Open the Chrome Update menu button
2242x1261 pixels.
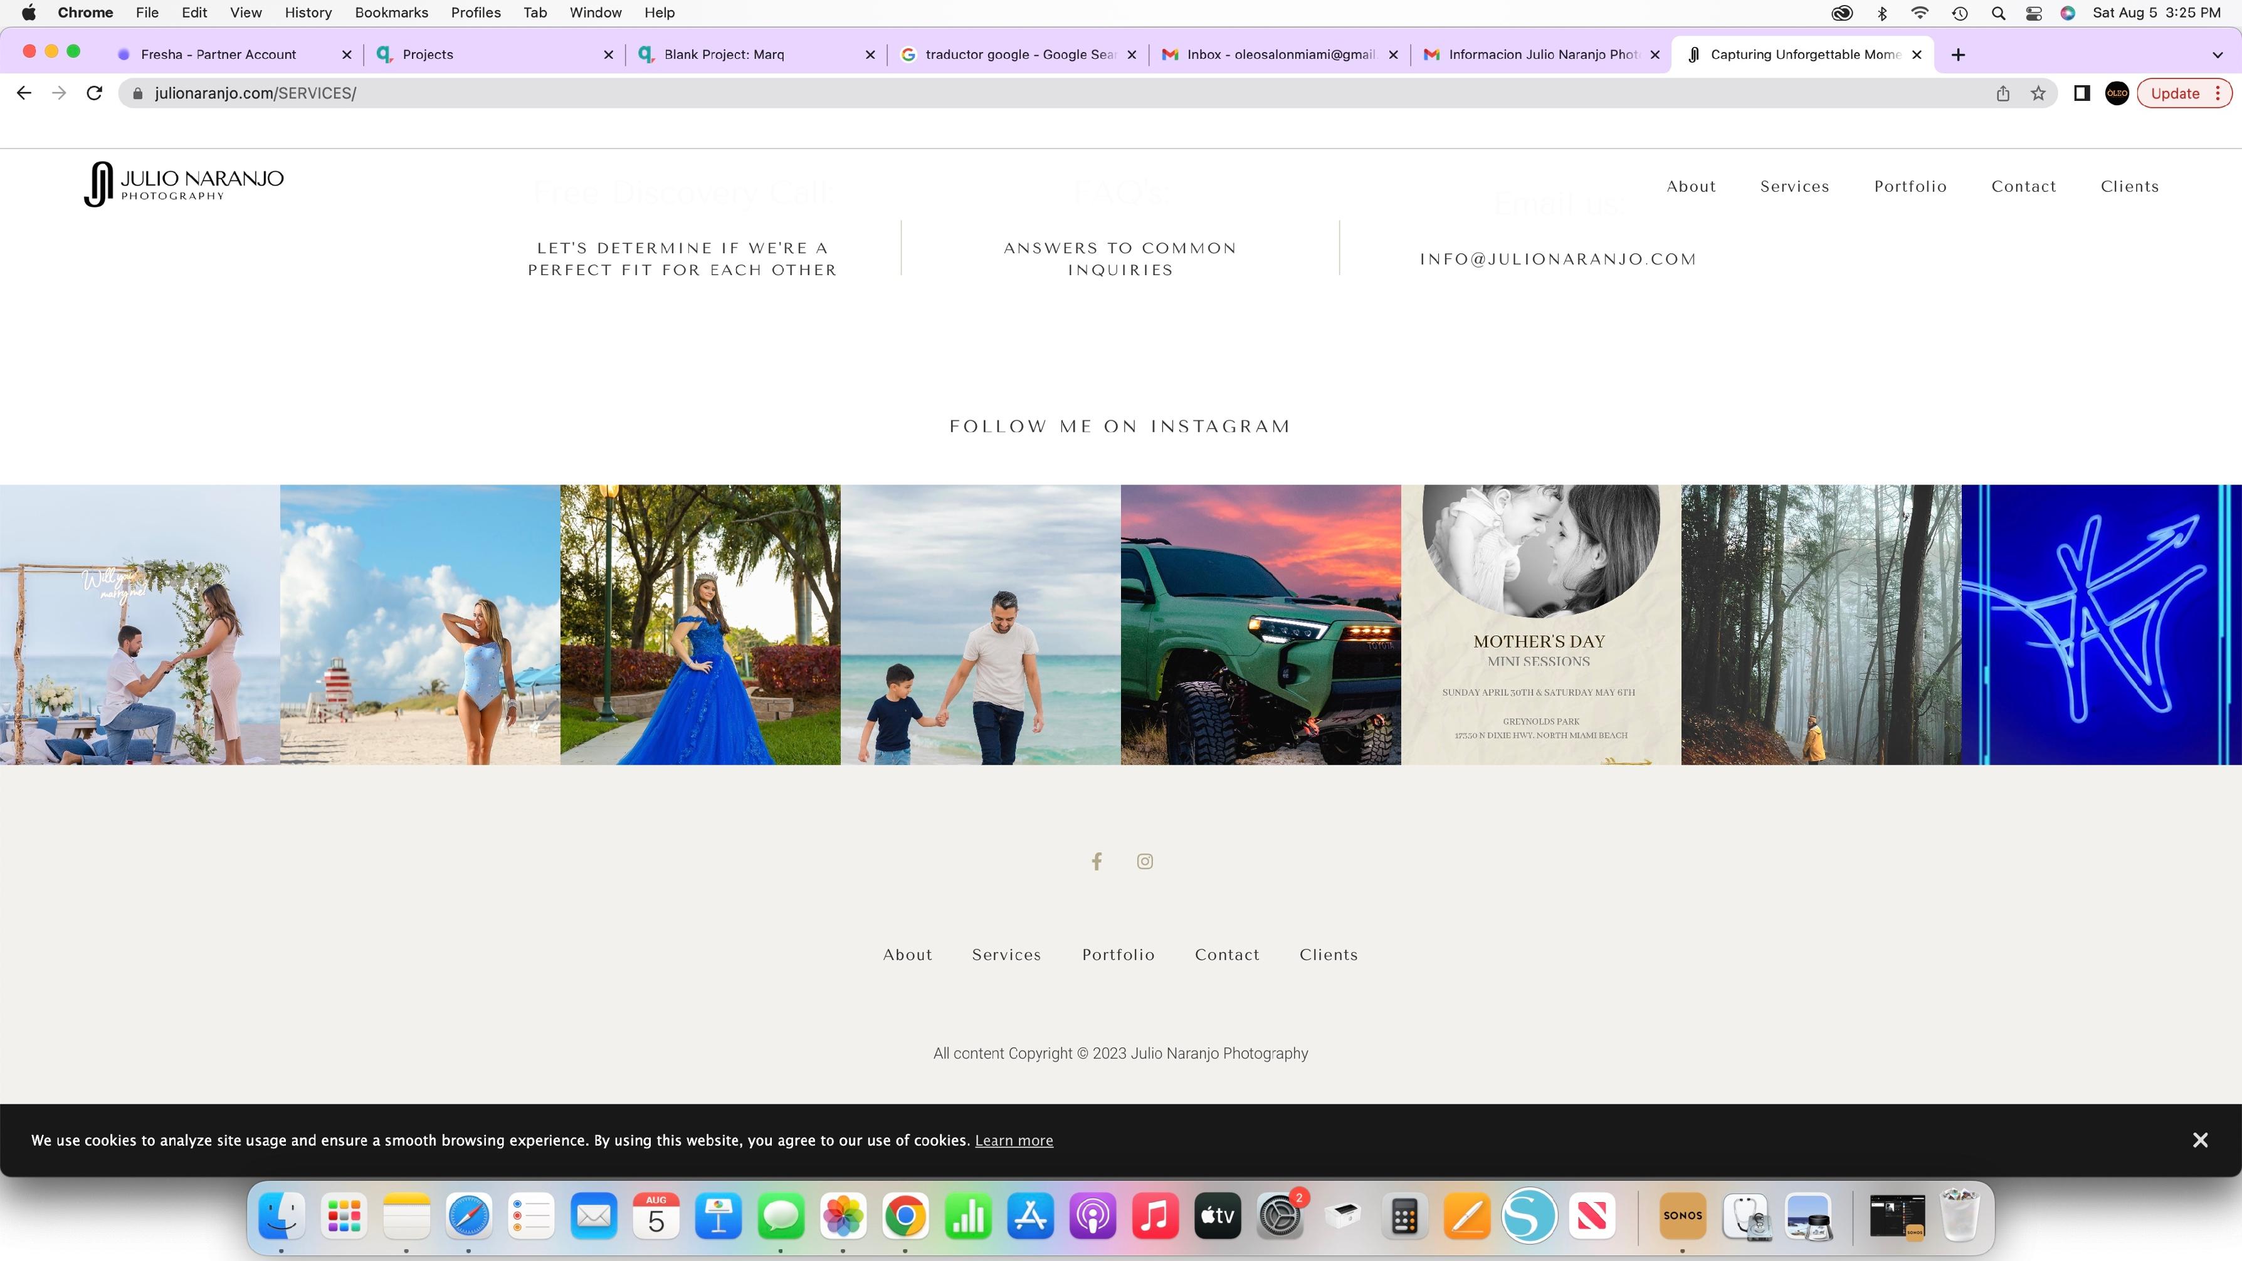(x=2184, y=93)
